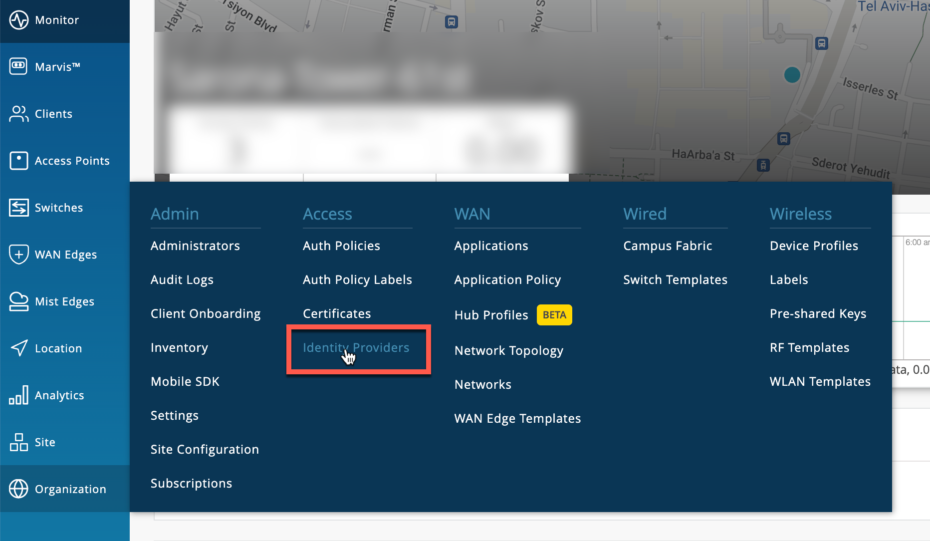Open Marvis assistant icon in sidebar

click(19, 66)
